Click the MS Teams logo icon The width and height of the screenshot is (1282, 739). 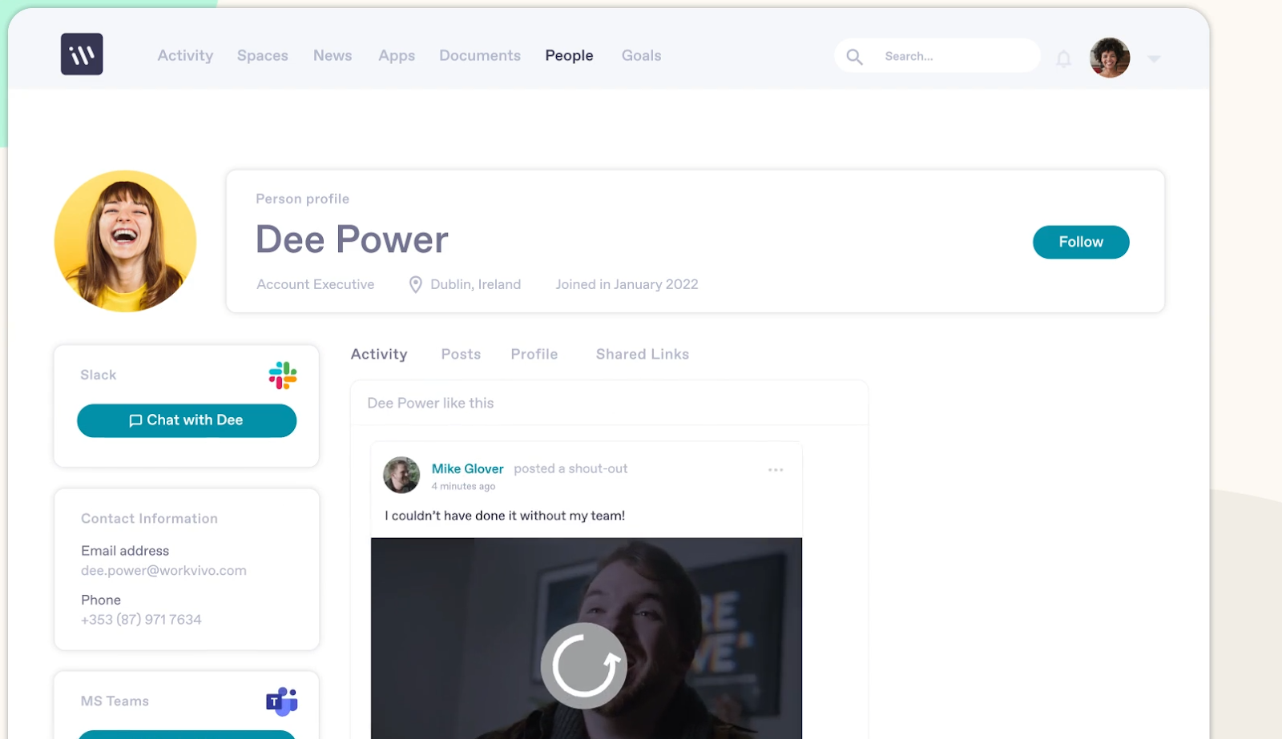(282, 701)
